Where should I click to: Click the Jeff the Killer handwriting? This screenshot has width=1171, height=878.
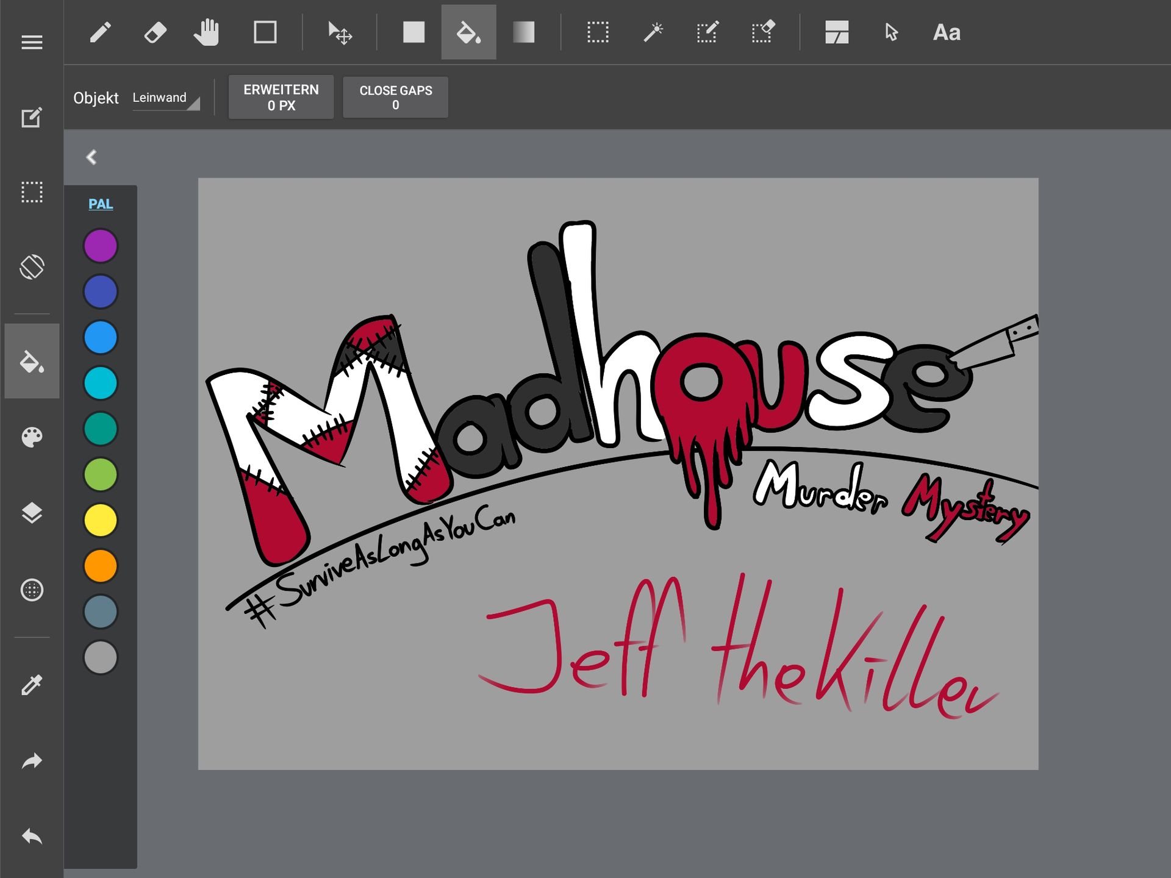pyautogui.click(x=738, y=646)
